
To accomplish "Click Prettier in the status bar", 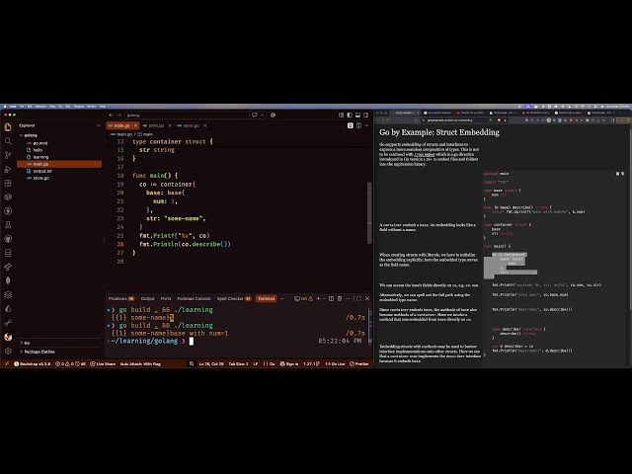I will (359, 364).
